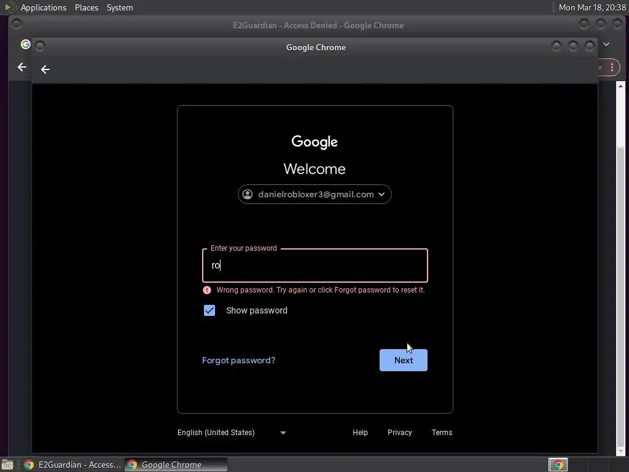Click the red error exclamation icon

(207, 290)
